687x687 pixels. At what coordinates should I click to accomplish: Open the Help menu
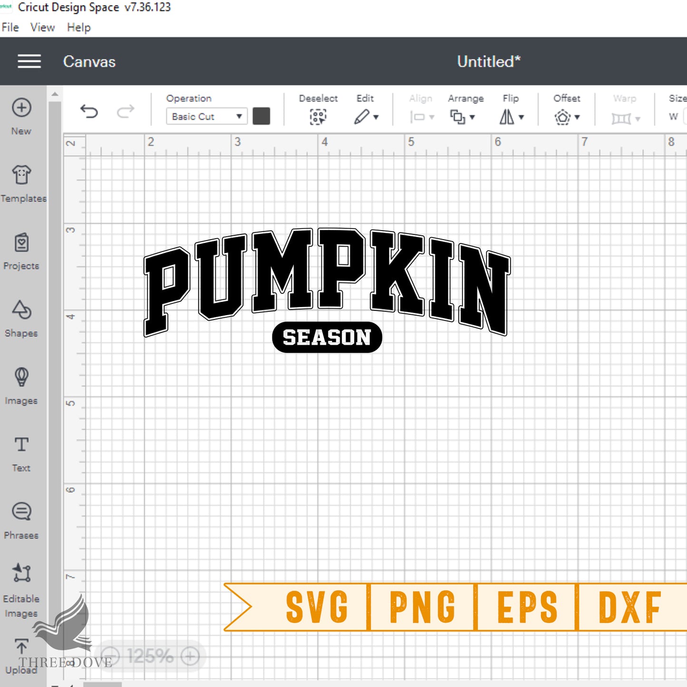point(78,28)
